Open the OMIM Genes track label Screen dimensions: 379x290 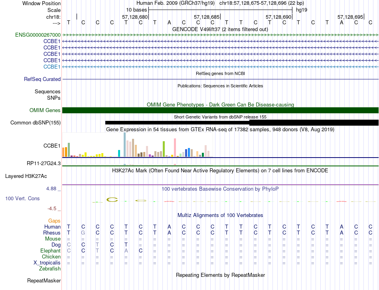(45, 110)
